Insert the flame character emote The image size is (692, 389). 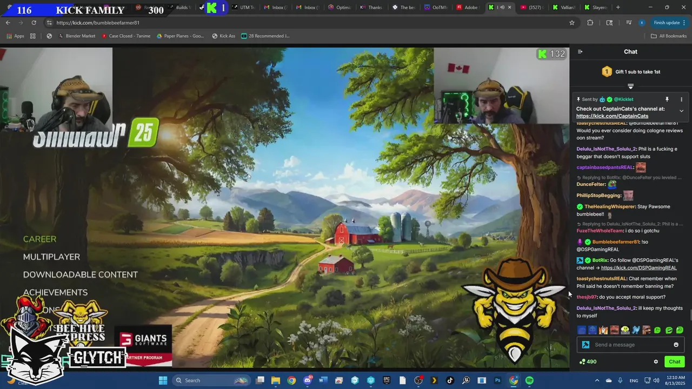click(603, 330)
